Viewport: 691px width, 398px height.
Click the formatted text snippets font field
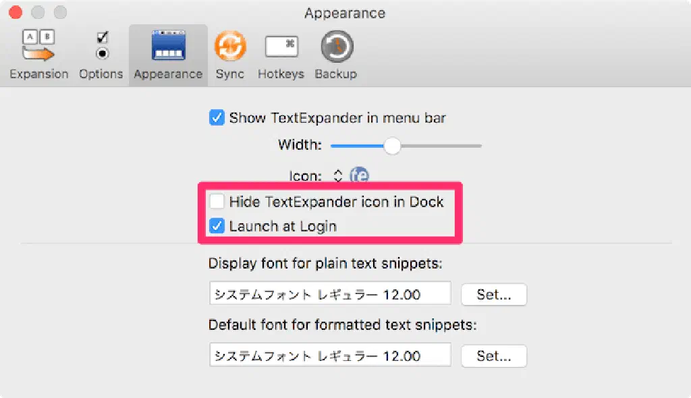[330, 356]
